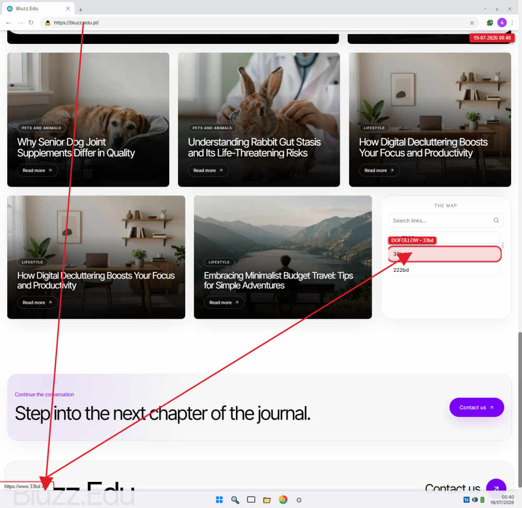The image size is (522, 508).
Task: Open the taskbar search magnifier
Action: 235,500
